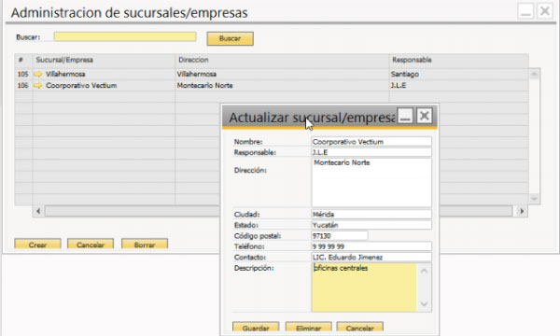Image resolution: width=560 pixels, height=336 pixels.
Task: Click the Santiago responsable cell
Action: [405, 75]
